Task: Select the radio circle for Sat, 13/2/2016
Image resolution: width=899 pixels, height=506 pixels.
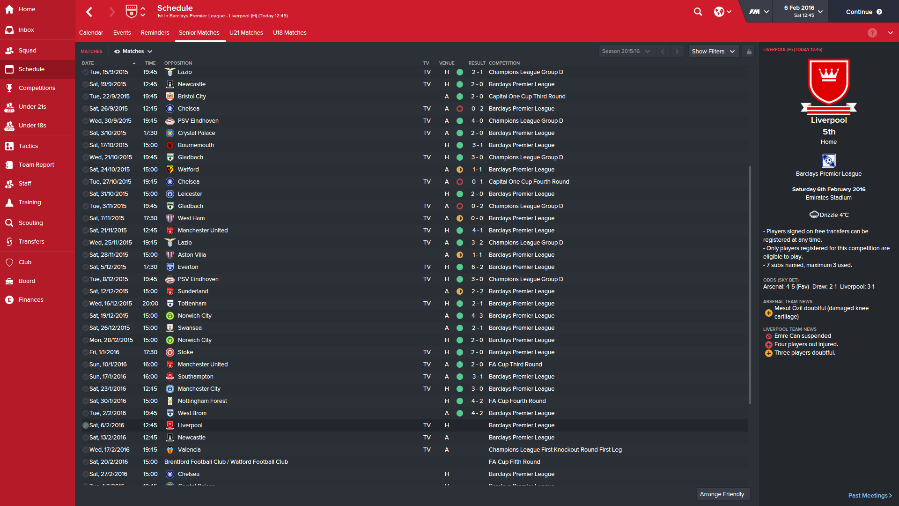Action: coord(85,438)
